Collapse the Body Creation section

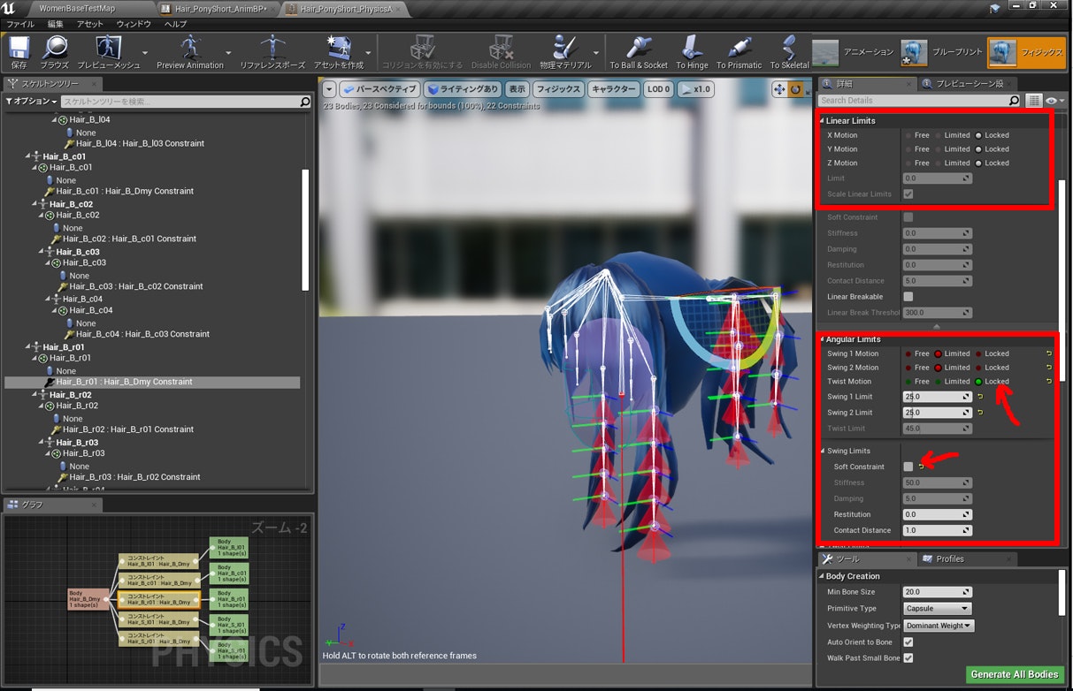point(822,576)
